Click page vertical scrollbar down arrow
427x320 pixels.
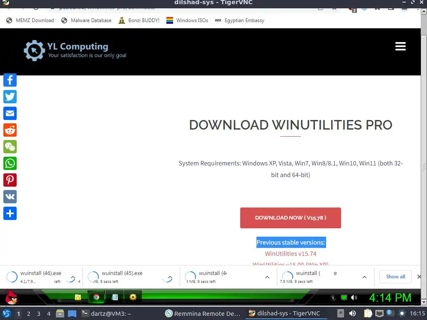coord(424,302)
